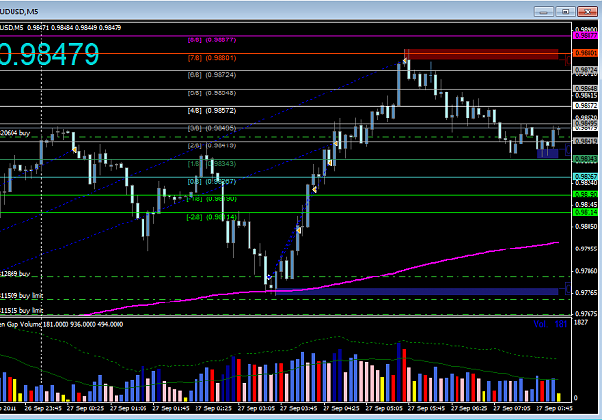Select the [6/8] (0.98724) Murrey level label
The height and width of the screenshot is (420, 602).
click(x=212, y=75)
